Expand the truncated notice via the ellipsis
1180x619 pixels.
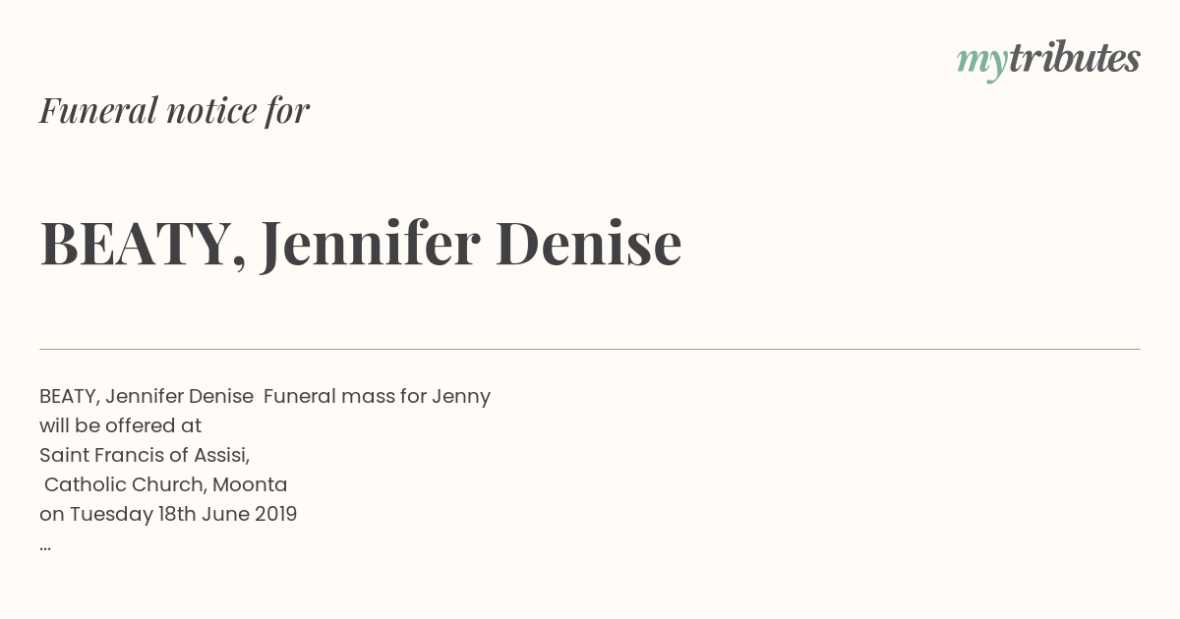pos(45,547)
